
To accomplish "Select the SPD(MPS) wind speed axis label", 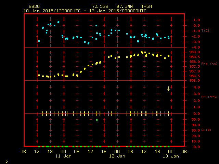I will [x=209, y=97].
